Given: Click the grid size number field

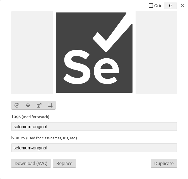Looking at the screenshot, I should click(x=170, y=6).
